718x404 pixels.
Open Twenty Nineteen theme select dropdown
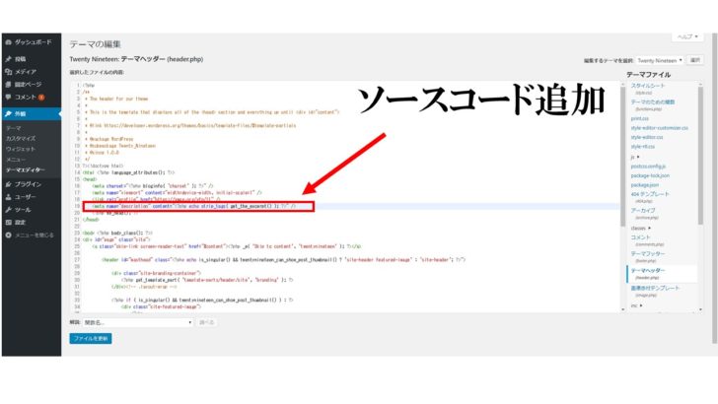click(660, 60)
